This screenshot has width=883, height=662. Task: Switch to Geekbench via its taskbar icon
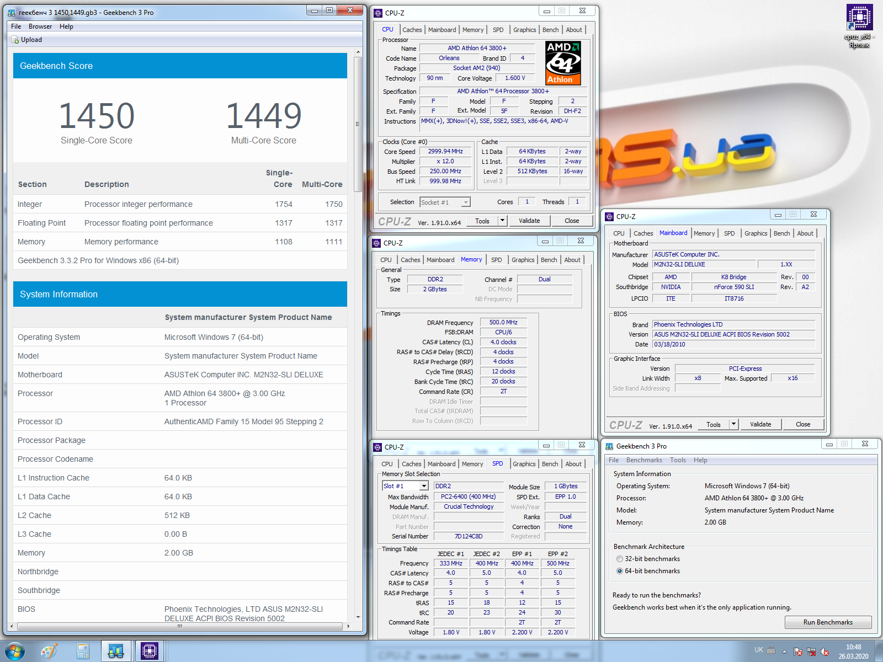point(116,652)
